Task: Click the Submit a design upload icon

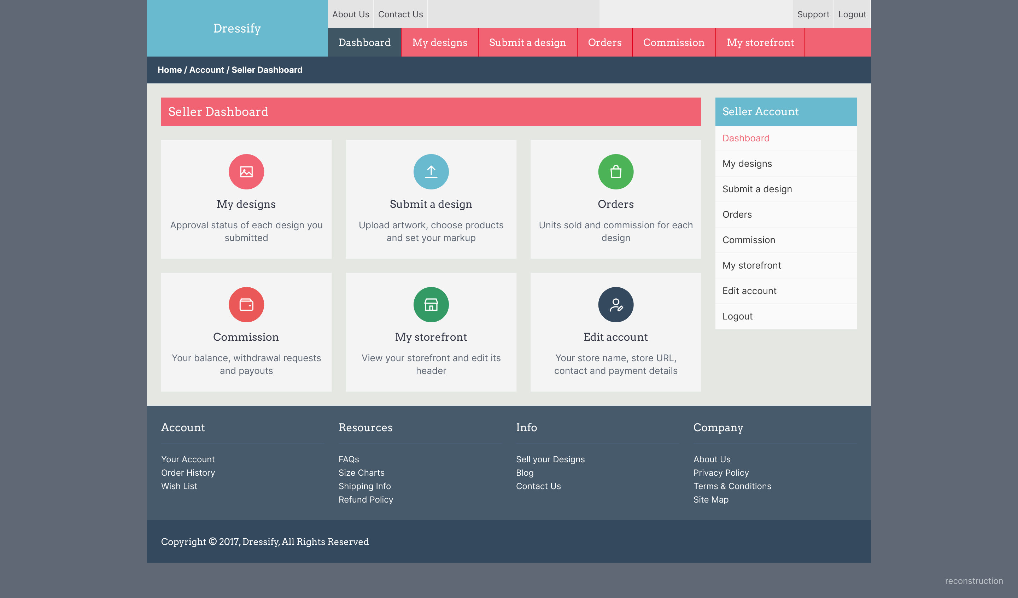Action: coord(431,172)
